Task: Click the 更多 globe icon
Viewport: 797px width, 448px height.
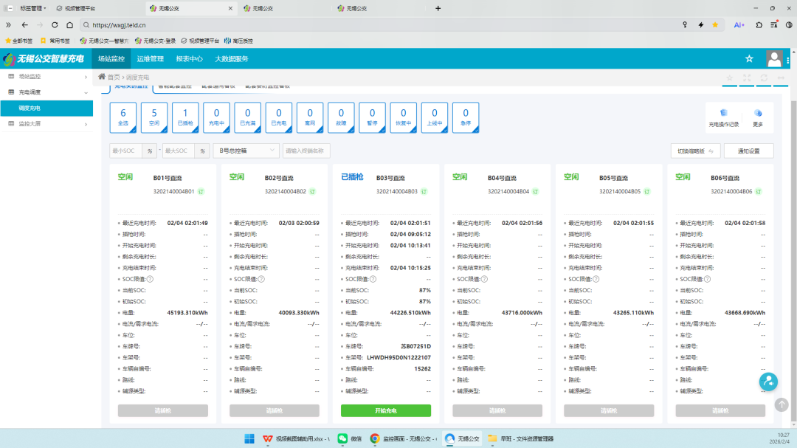Action: tap(758, 114)
